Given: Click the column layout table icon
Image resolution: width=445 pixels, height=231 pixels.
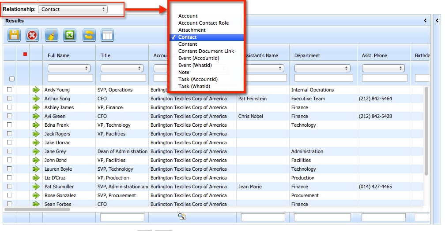Looking at the screenshot, I should tap(107, 35).
